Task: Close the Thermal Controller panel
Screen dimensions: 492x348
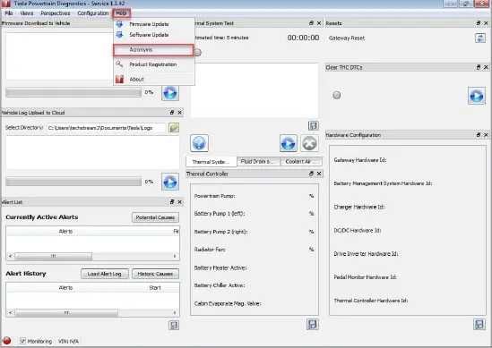Action: point(319,174)
